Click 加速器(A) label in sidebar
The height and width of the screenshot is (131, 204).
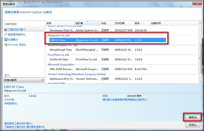click(13, 40)
